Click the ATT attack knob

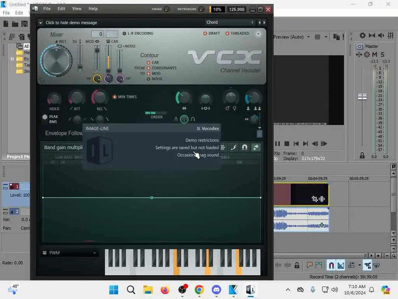(77, 98)
